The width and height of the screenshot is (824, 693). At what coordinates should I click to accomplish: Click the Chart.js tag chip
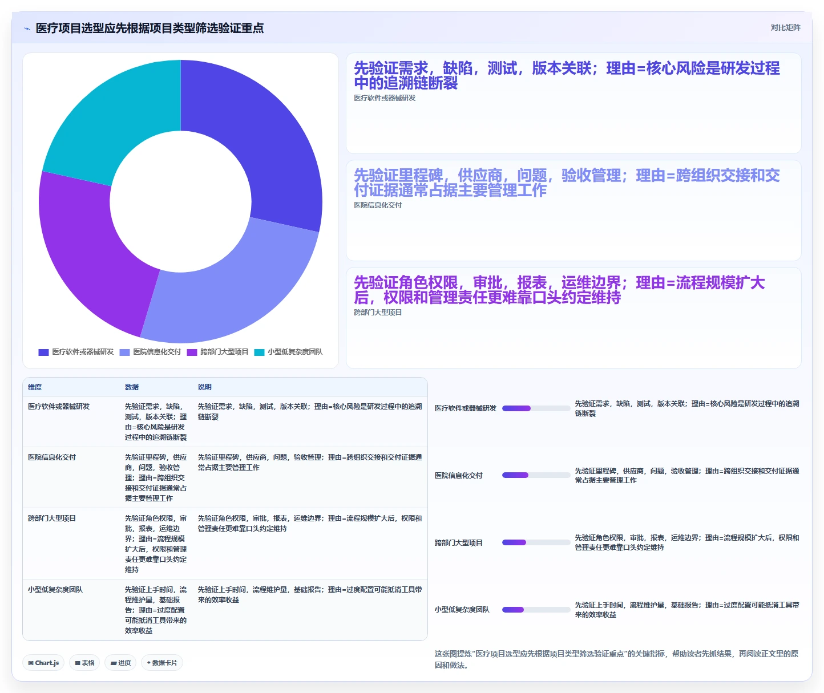43,663
